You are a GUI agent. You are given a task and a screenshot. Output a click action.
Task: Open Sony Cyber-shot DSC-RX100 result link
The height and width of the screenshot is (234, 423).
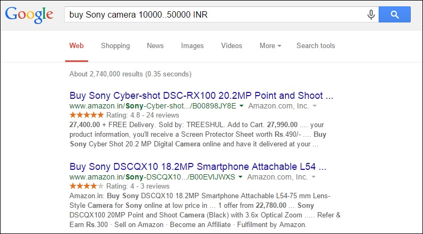(x=201, y=96)
